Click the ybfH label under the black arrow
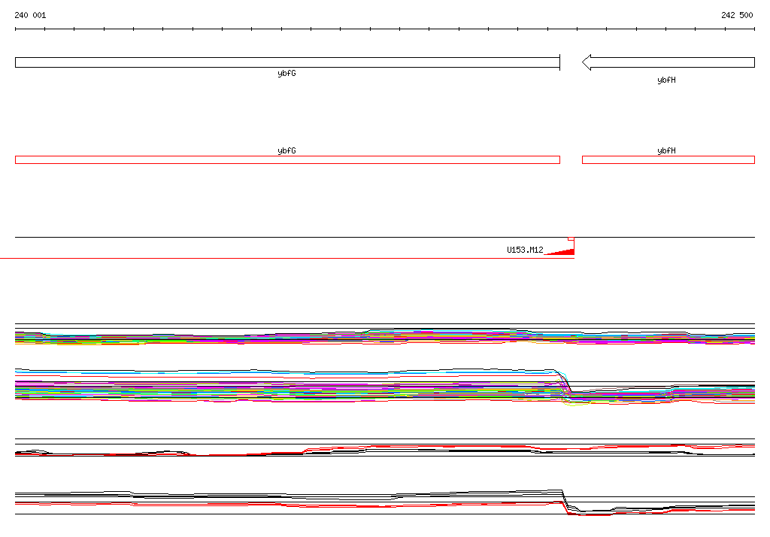This screenshot has height=537, width=770. pyautogui.click(x=666, y=80)
